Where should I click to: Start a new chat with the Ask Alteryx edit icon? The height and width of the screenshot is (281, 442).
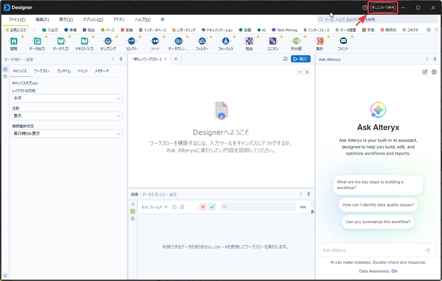425,72
